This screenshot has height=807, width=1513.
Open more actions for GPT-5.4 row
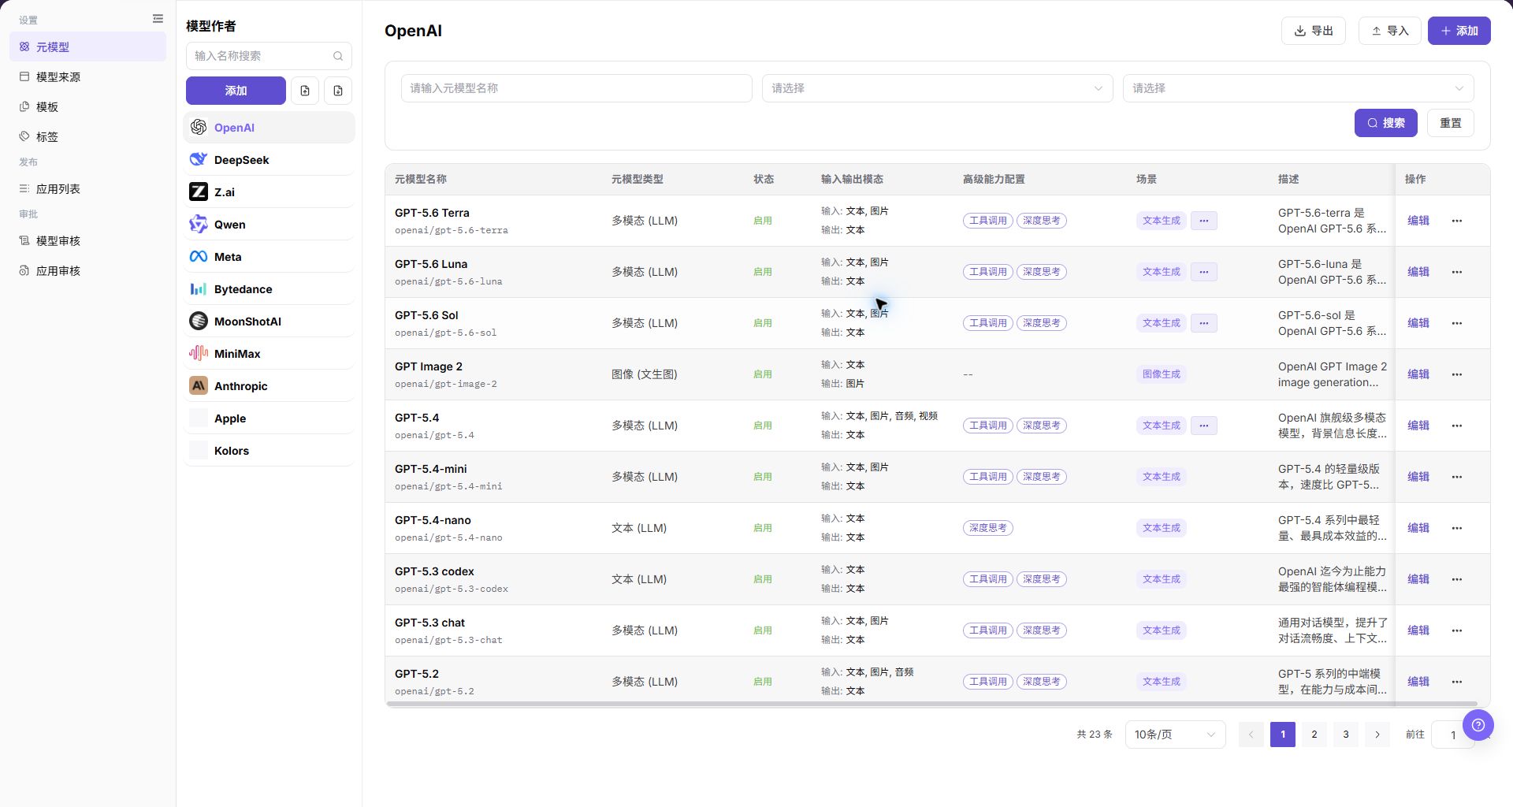coord(1457,426)
